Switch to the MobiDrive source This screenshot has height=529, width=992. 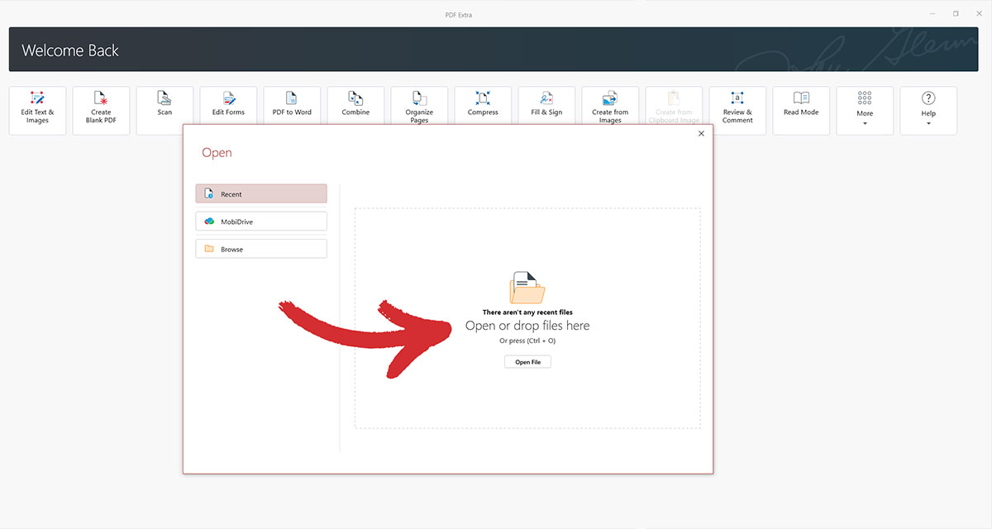[261, 222]
